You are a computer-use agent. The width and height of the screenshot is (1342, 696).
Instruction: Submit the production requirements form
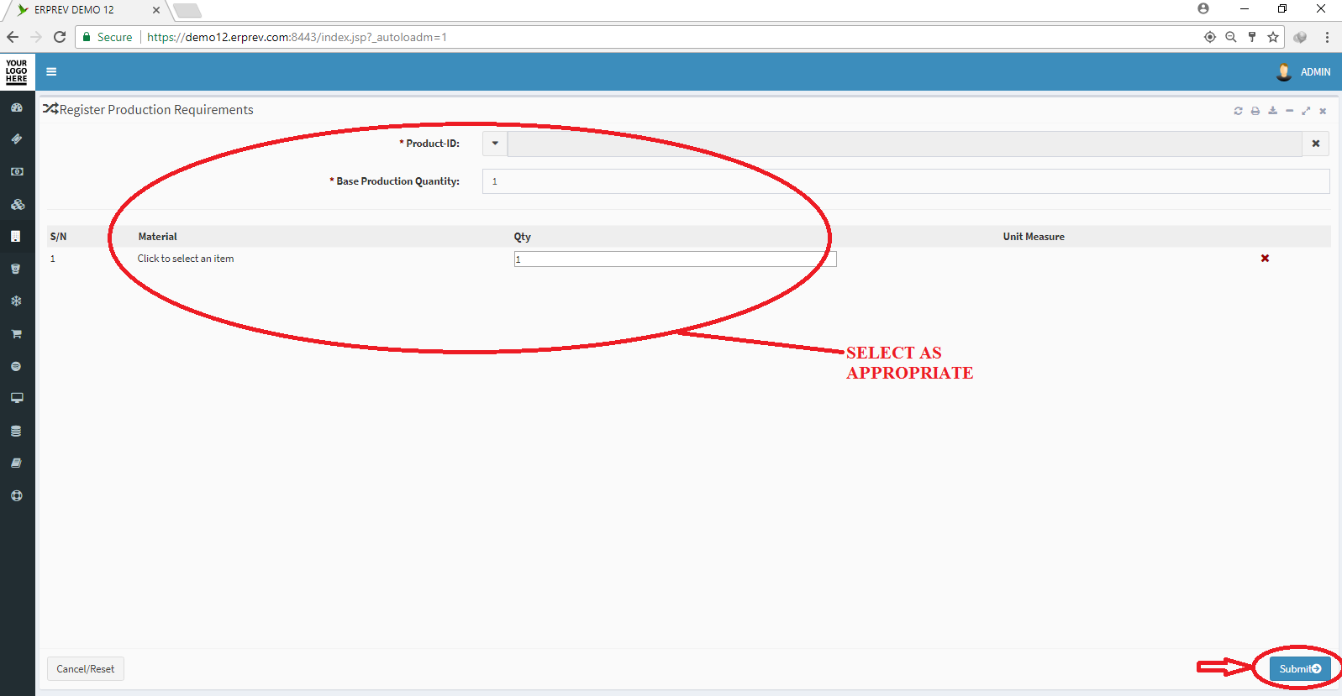point(1300,669)
